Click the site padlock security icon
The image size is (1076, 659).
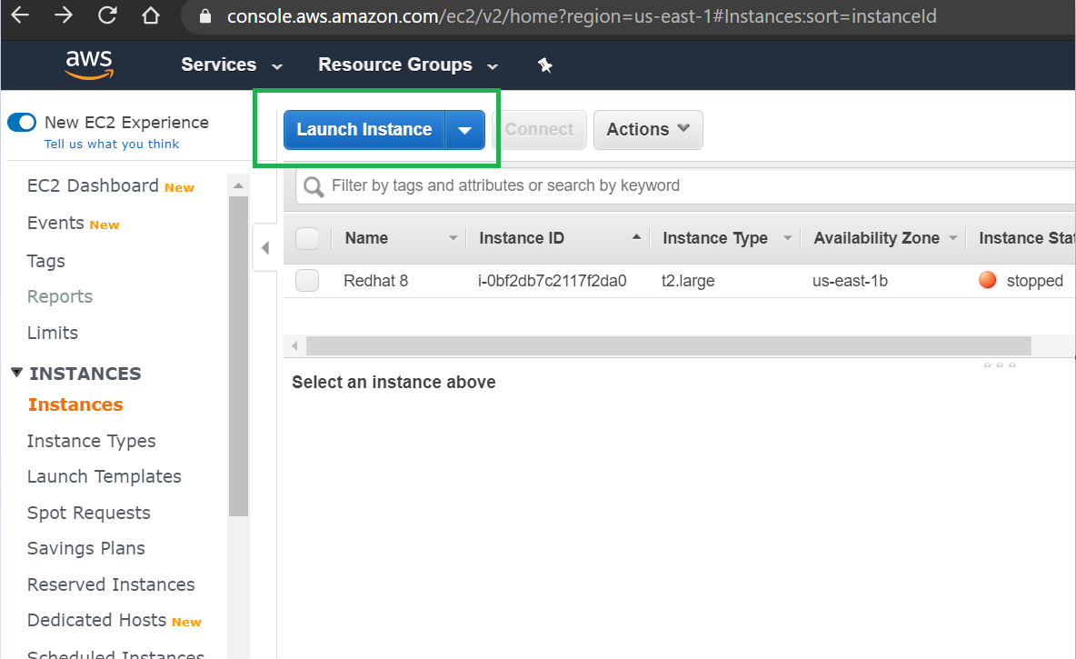[x=204, y=16]
